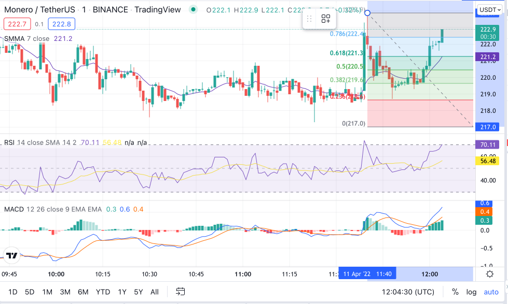
Task: Click the purple 70.11 RSI axis label
Action: [x=487, y=144]
